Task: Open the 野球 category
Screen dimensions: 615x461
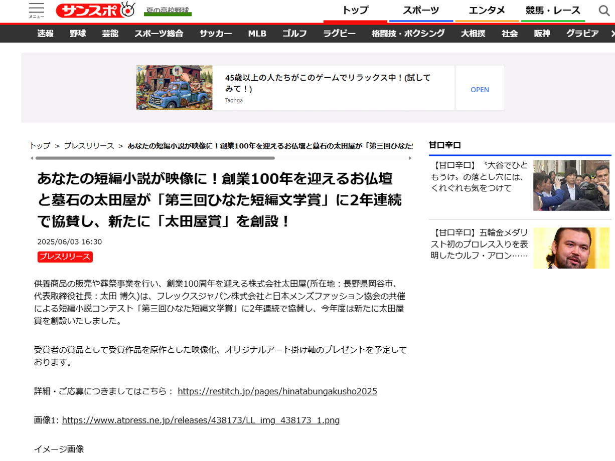Action: [x=78, y=34]
